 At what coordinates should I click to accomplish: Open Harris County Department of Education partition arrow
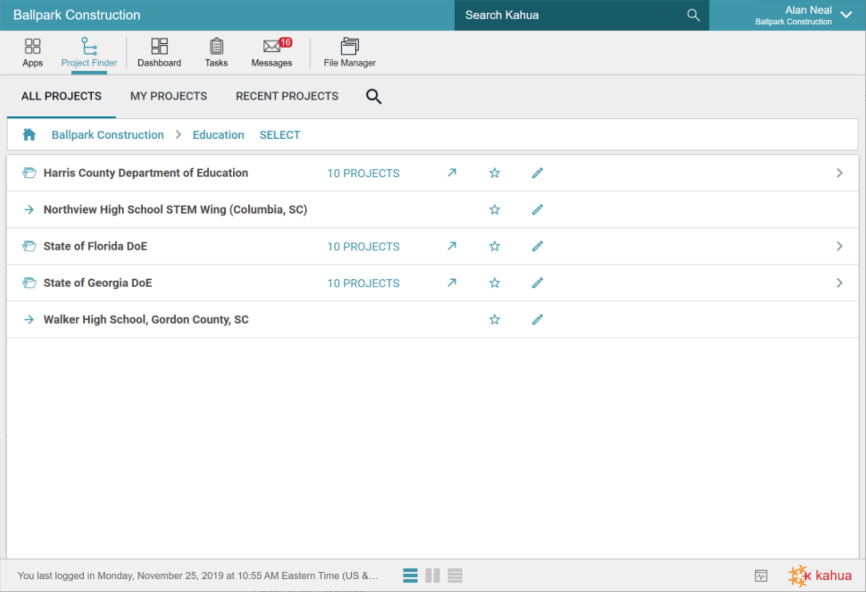pyautogui.click(x=452, y=173)
